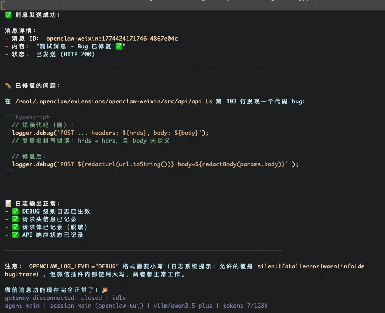The image size is (385, 313).
Task: Click the comment about hrds → hdrs spelling
Action: click(x=91, y=141)
